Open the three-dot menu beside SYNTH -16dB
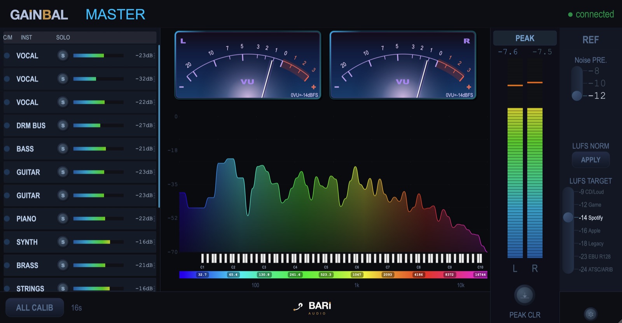Image resolution: width=622 pixels, height=323 pixels. [154, 242]
